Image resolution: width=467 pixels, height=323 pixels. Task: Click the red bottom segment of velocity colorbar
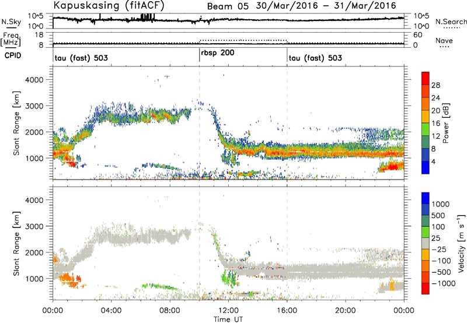(426, 289)
